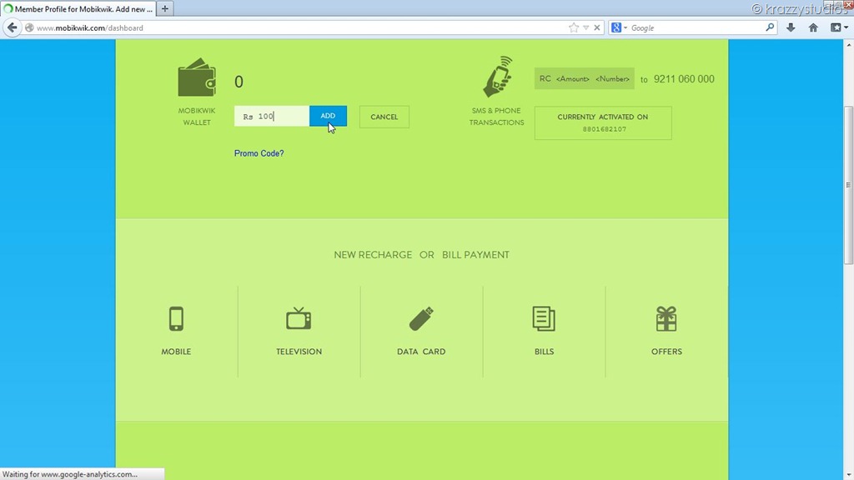Open the bookmarks menu toolbar icon
854x480 pixels.
pyautogui.click(x=838, y=27)
